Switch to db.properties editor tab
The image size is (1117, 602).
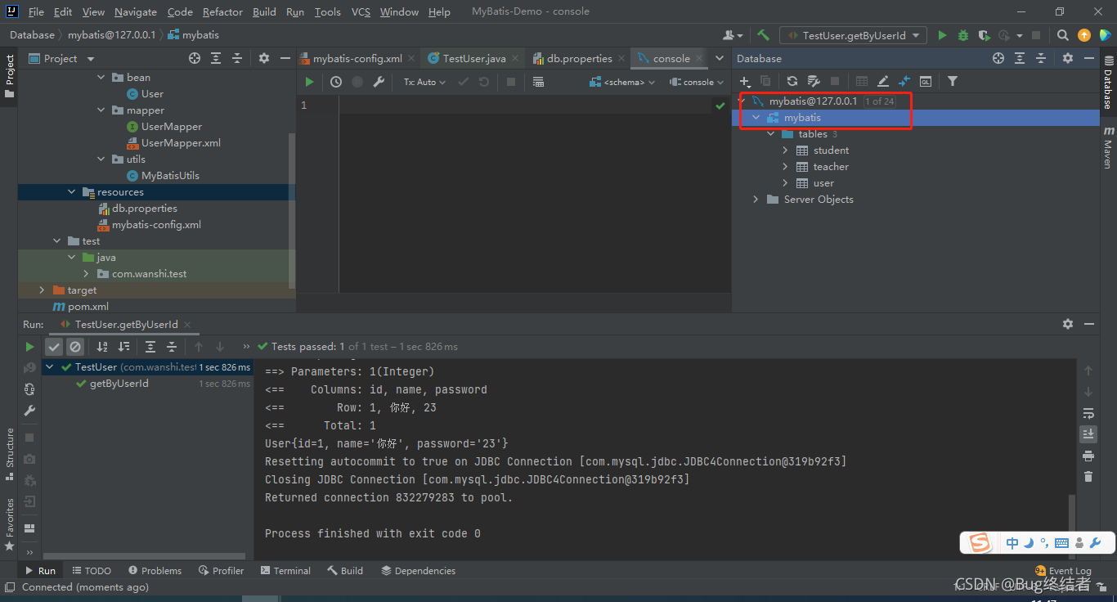pos(578,58)
